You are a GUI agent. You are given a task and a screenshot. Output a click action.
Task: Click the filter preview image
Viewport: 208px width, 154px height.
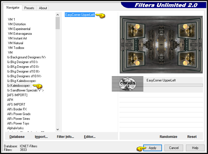coord(161,45)
